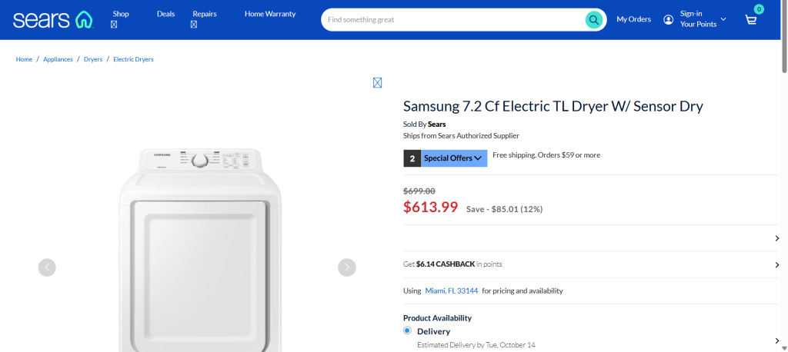Open the shopping cart icon
This screenshot has height=352, width=788.
click(x=751, y=19)
